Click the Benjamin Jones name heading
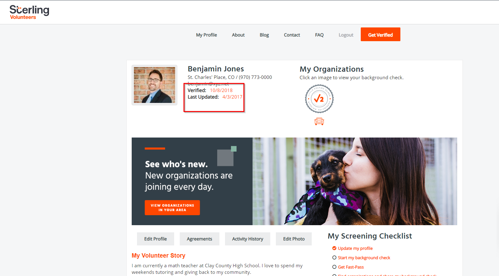 (x=216, y=69)
